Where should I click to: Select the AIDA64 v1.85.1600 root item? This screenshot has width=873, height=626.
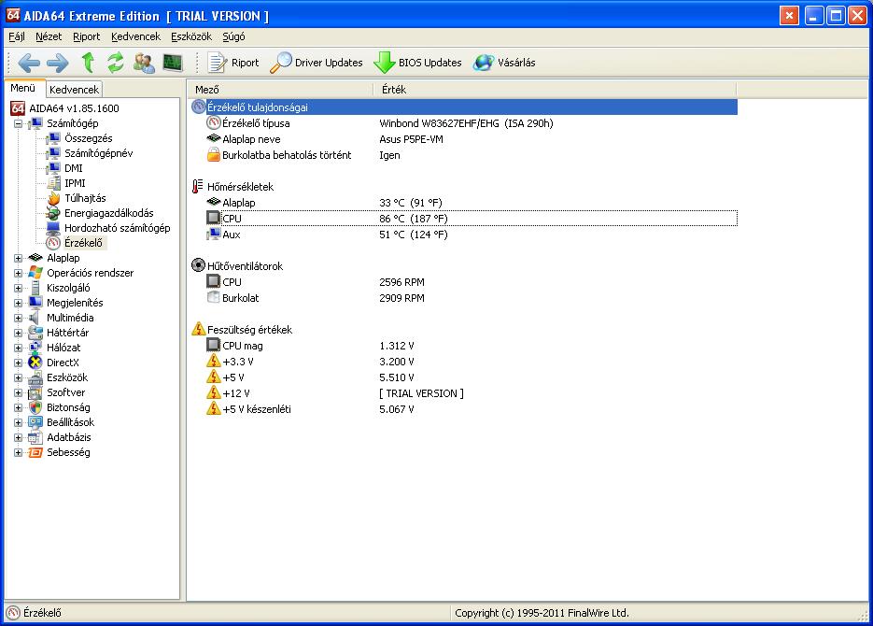pyautogui.click(x=74, y=108)
